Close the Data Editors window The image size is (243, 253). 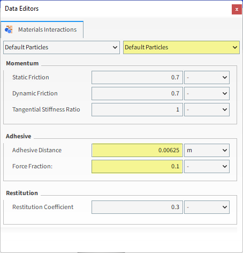click(x=237, y=10)
